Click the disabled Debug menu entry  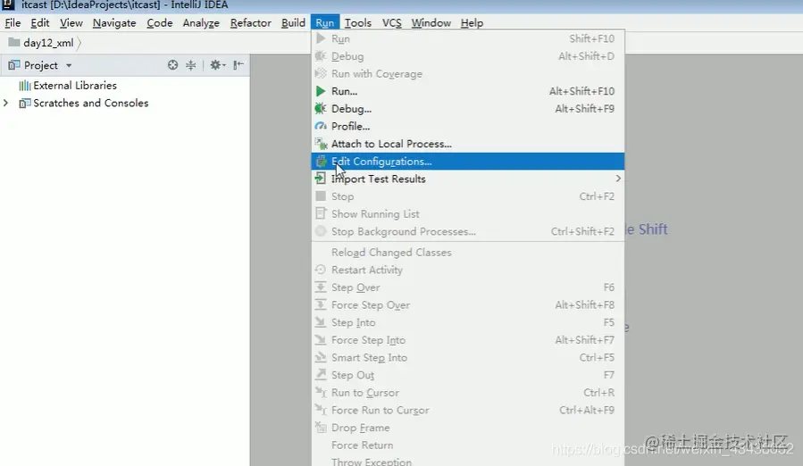click(467, 56)
